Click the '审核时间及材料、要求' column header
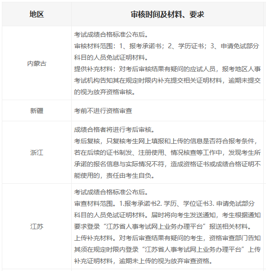 click(167, 14)
